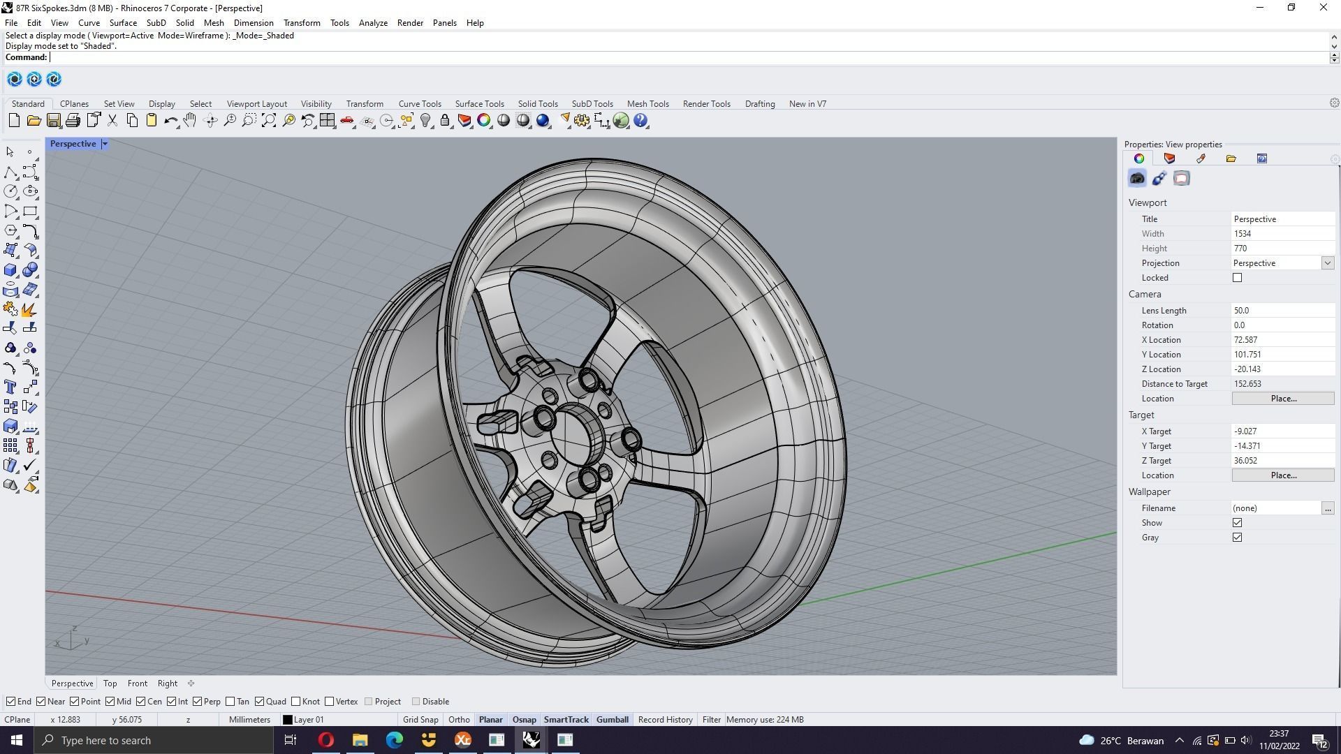Click the target Location Place... button

(1283, 475)
